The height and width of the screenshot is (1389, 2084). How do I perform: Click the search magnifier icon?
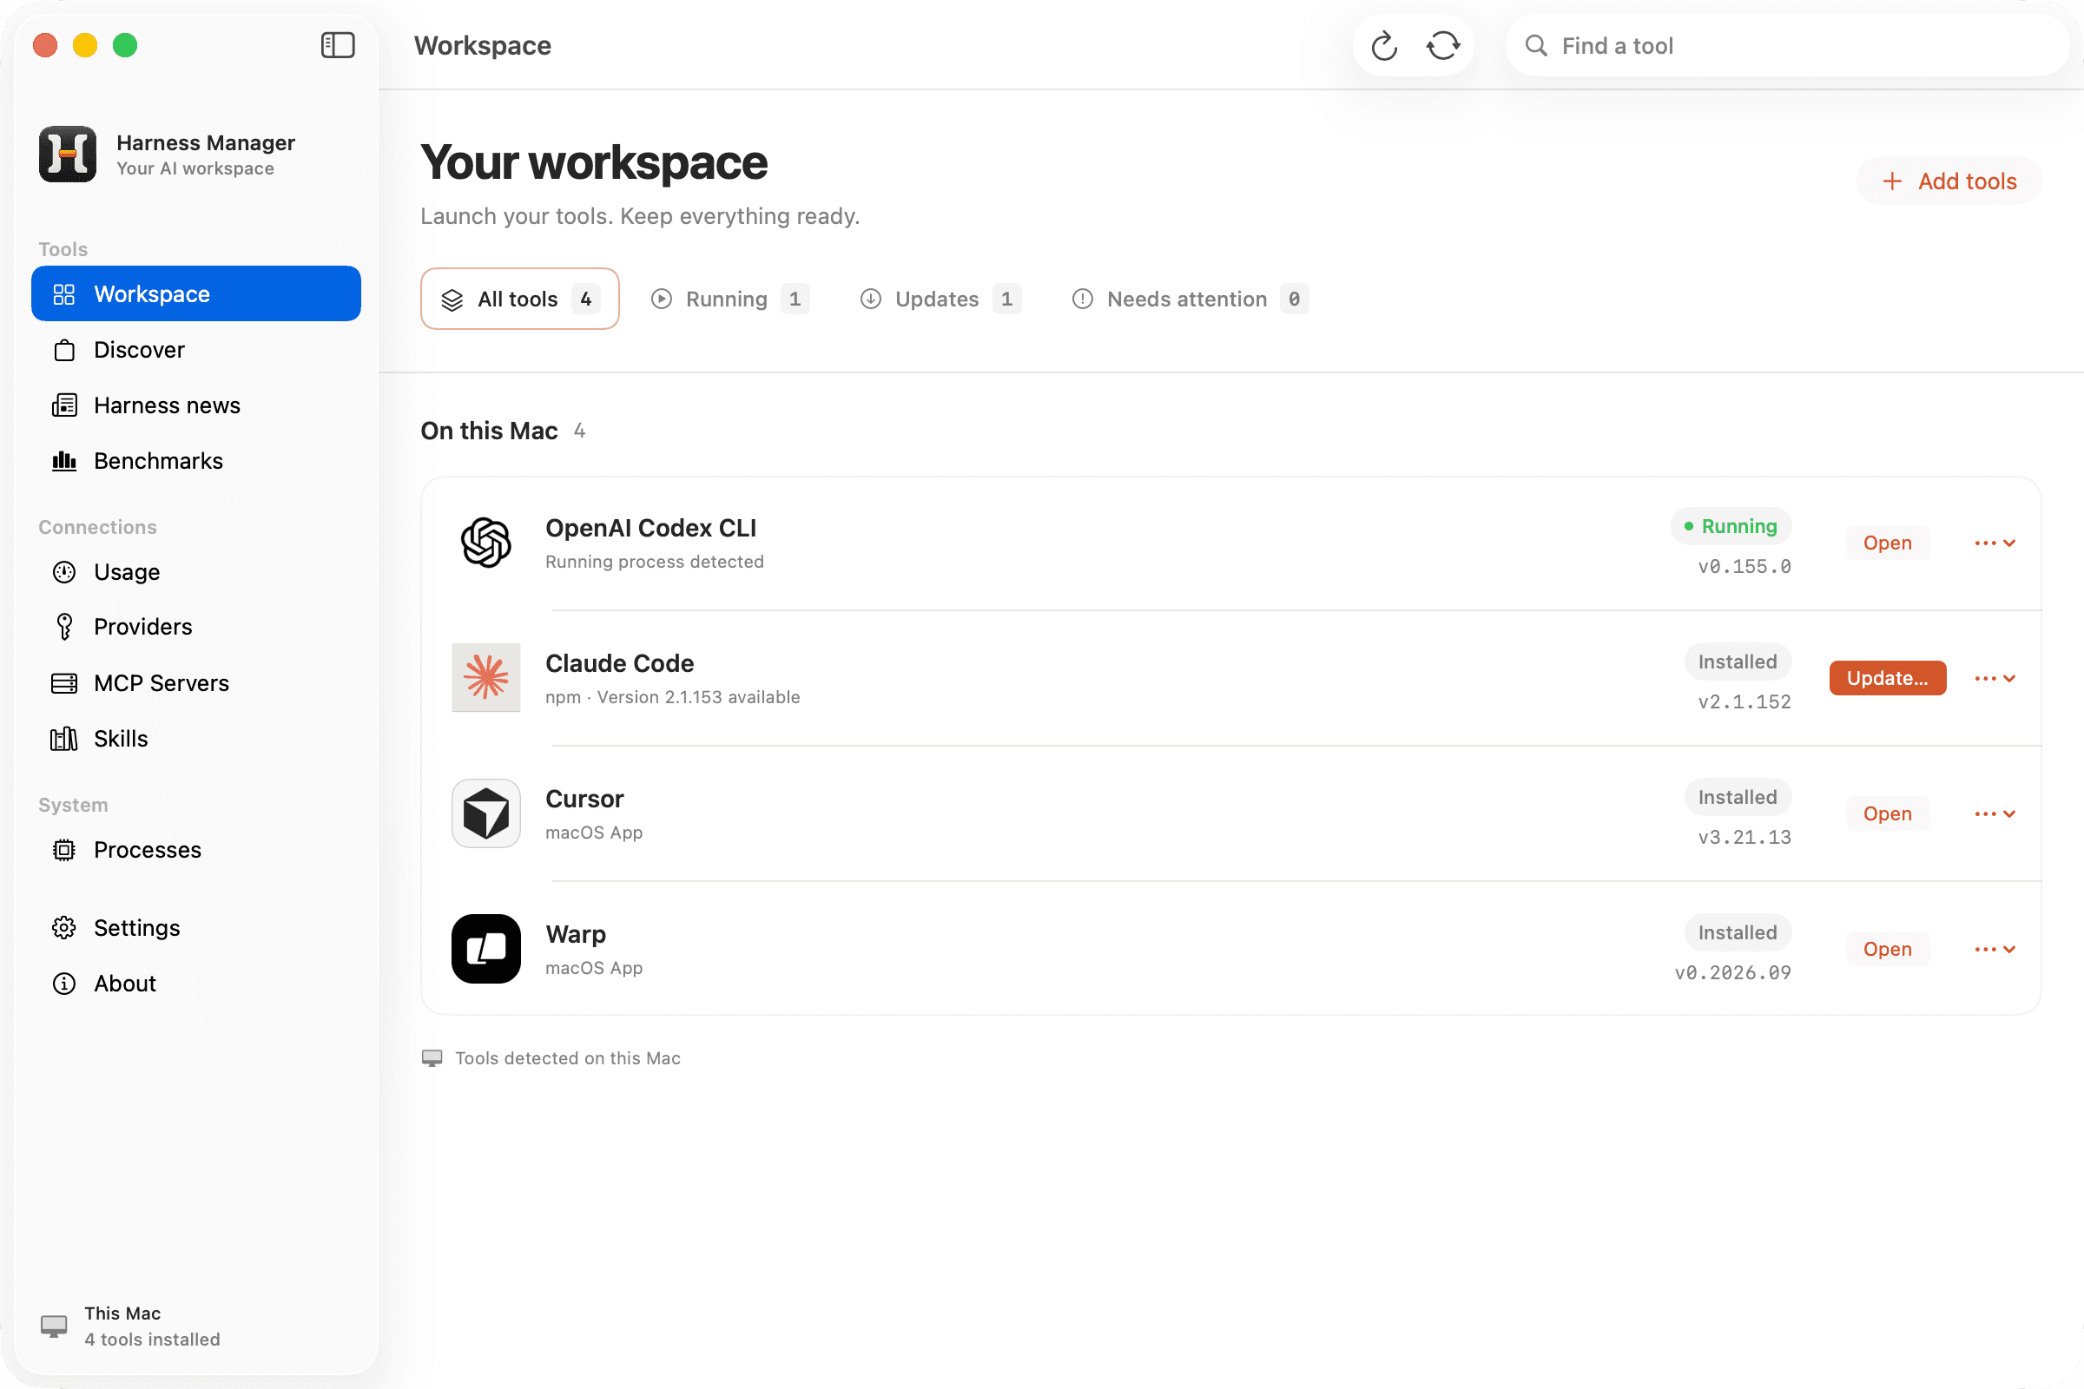pos(1536,45)
